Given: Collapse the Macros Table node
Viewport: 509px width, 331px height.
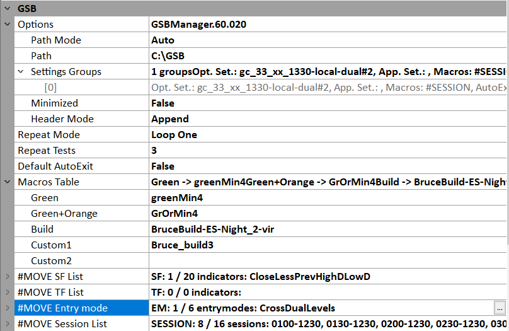Looking at the screenshot, I should tap(7, 182).
